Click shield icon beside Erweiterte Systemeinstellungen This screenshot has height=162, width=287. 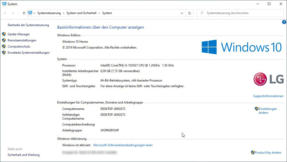pyautogui.click(x=4, y=53)
